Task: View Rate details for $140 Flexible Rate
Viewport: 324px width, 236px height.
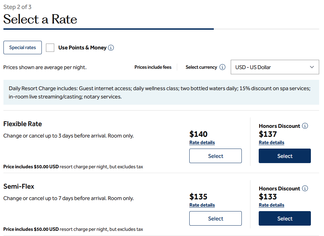Action: [x=202, y=143]
